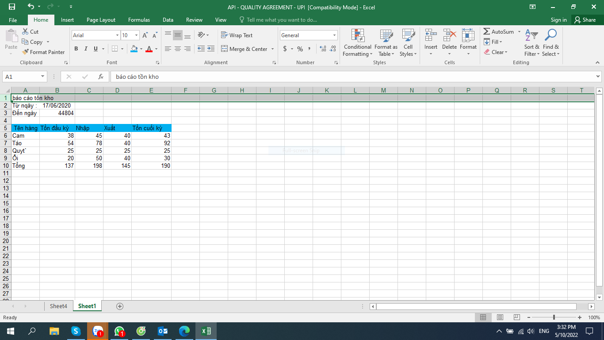604x340 pixels.
Task: Click the Sort & Filter icon
Action: pyautogui.click(x=532, y=35)
